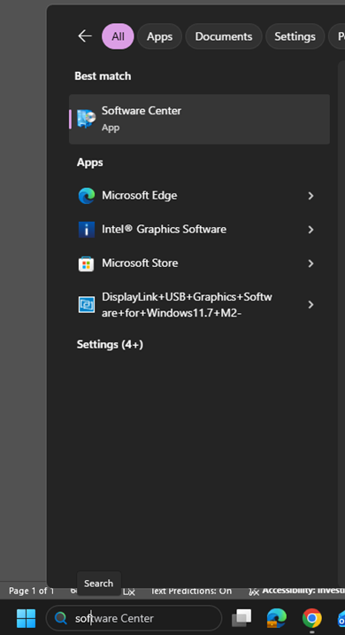
Task: Click the Apps section heading
Action: [89, 162]
